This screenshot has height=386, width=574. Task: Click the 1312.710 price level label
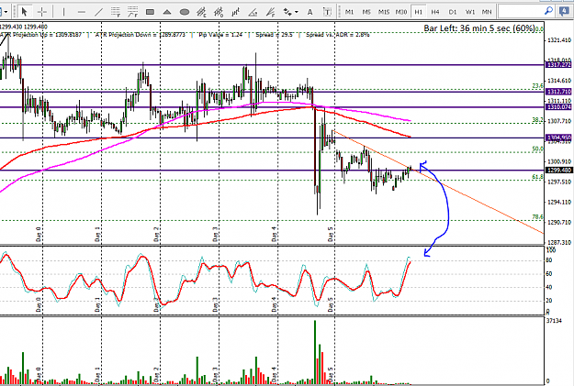pyautogui.click(x=558, y=92)
